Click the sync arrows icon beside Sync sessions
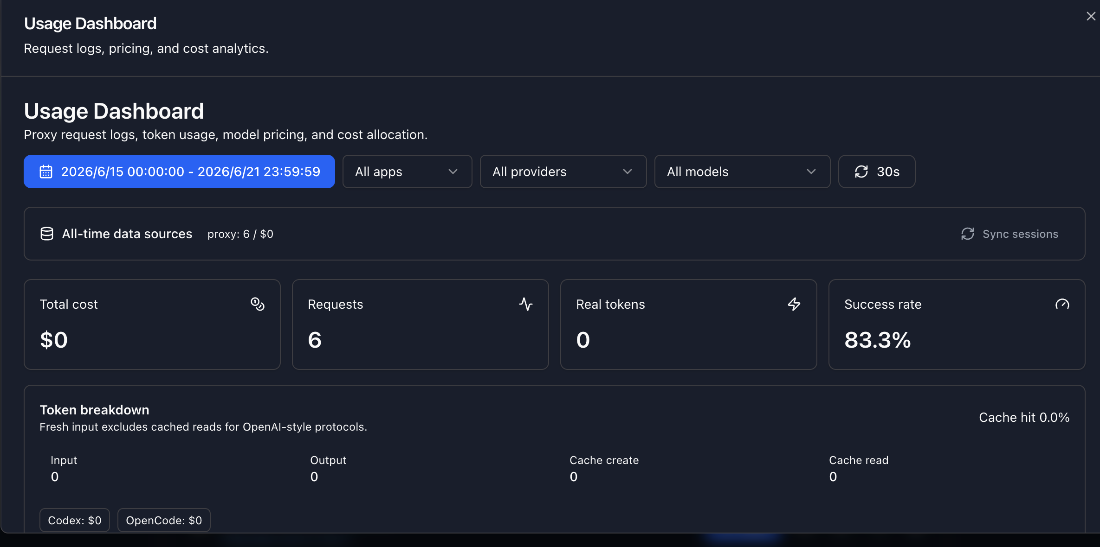The height and width of the screenshot is (547, 1100). 968,234
